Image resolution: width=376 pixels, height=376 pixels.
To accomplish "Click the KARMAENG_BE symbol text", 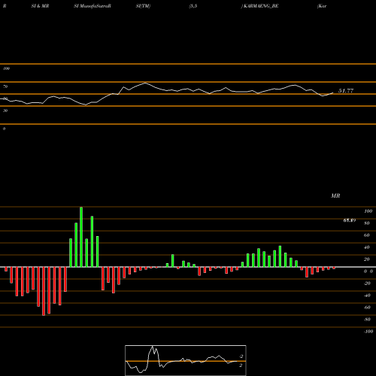I will [261, 6].
